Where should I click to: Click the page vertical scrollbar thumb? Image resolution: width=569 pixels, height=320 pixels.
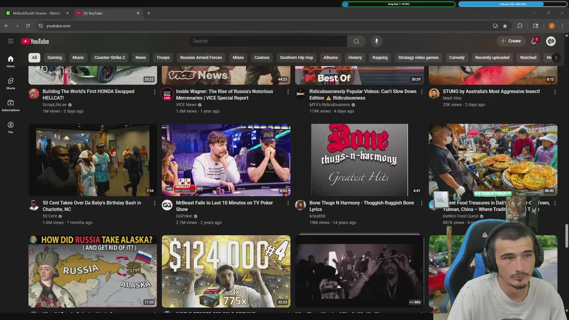coord(566,236)
